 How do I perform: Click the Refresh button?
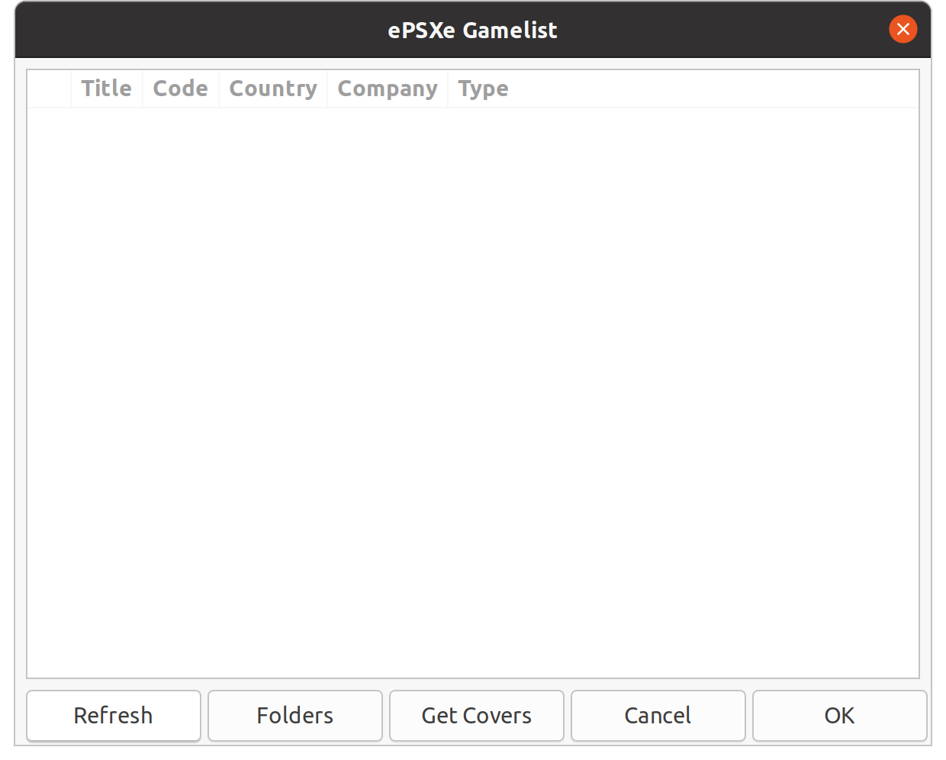[114, 716]
